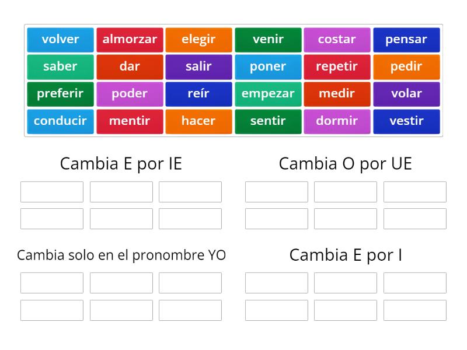Viewport: 467px width, 350px height.
Task: Click empty slot under 'Cambia solo en el pronombre YO'
Action: tap(51, 283)
